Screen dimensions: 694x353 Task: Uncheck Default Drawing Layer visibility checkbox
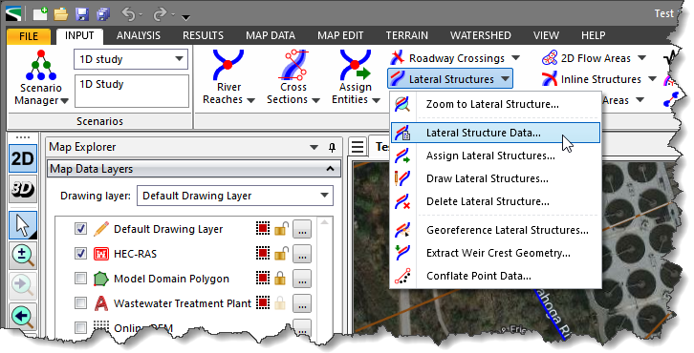click(x=80, y=229)
